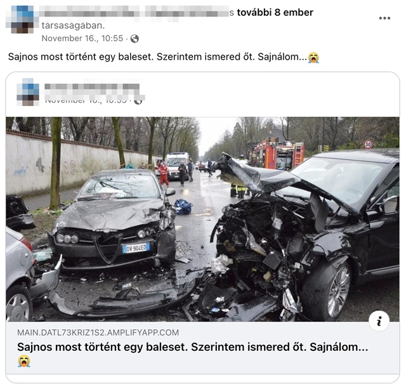Click the globe privacy icon beside November 16., 10:55

pyautogui.click(x=134, y=39)
